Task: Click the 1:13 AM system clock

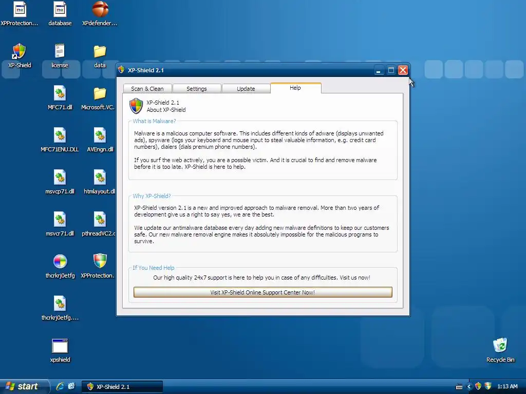Action: coord(507,387)
